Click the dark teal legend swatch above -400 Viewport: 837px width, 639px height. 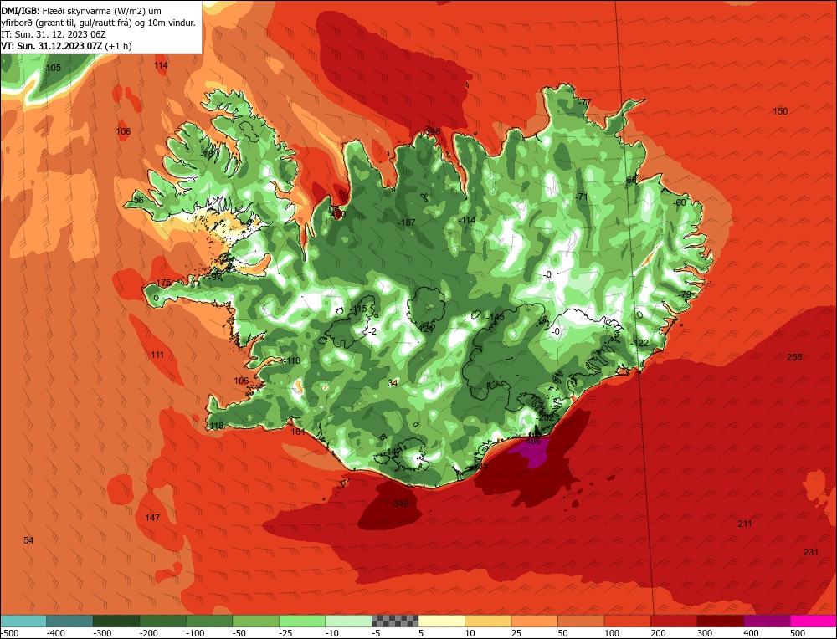[70, 621]
